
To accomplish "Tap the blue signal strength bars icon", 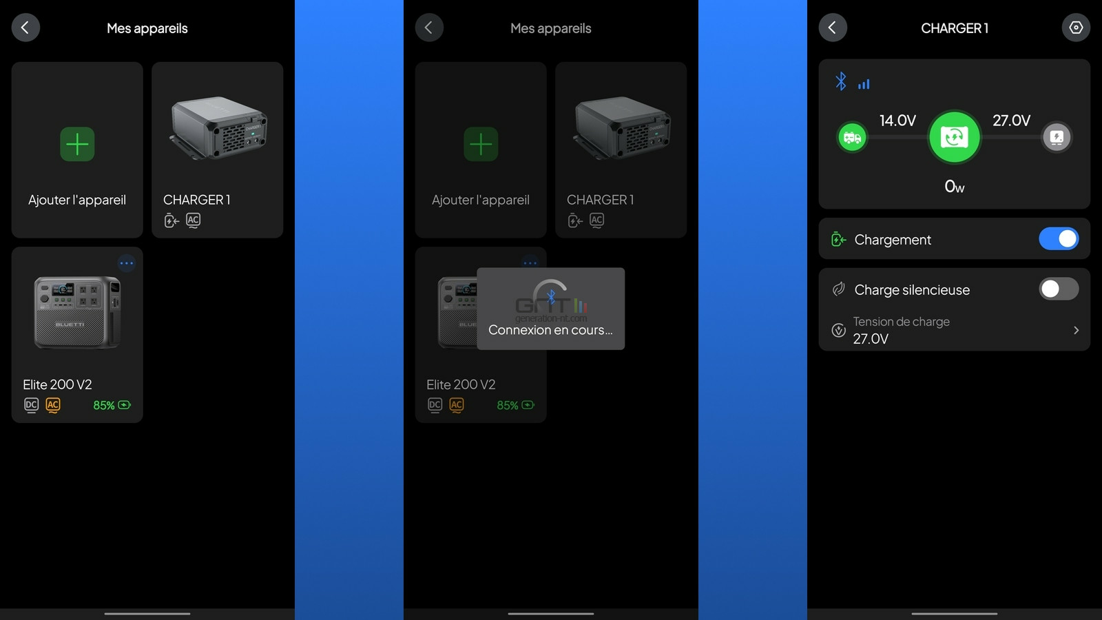I will 864,84.
